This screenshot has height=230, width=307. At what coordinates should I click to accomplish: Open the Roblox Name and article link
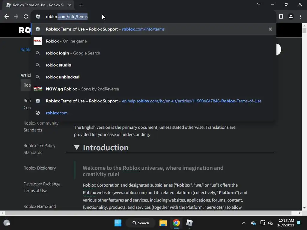pyautogui.click(x=40, y=206)
